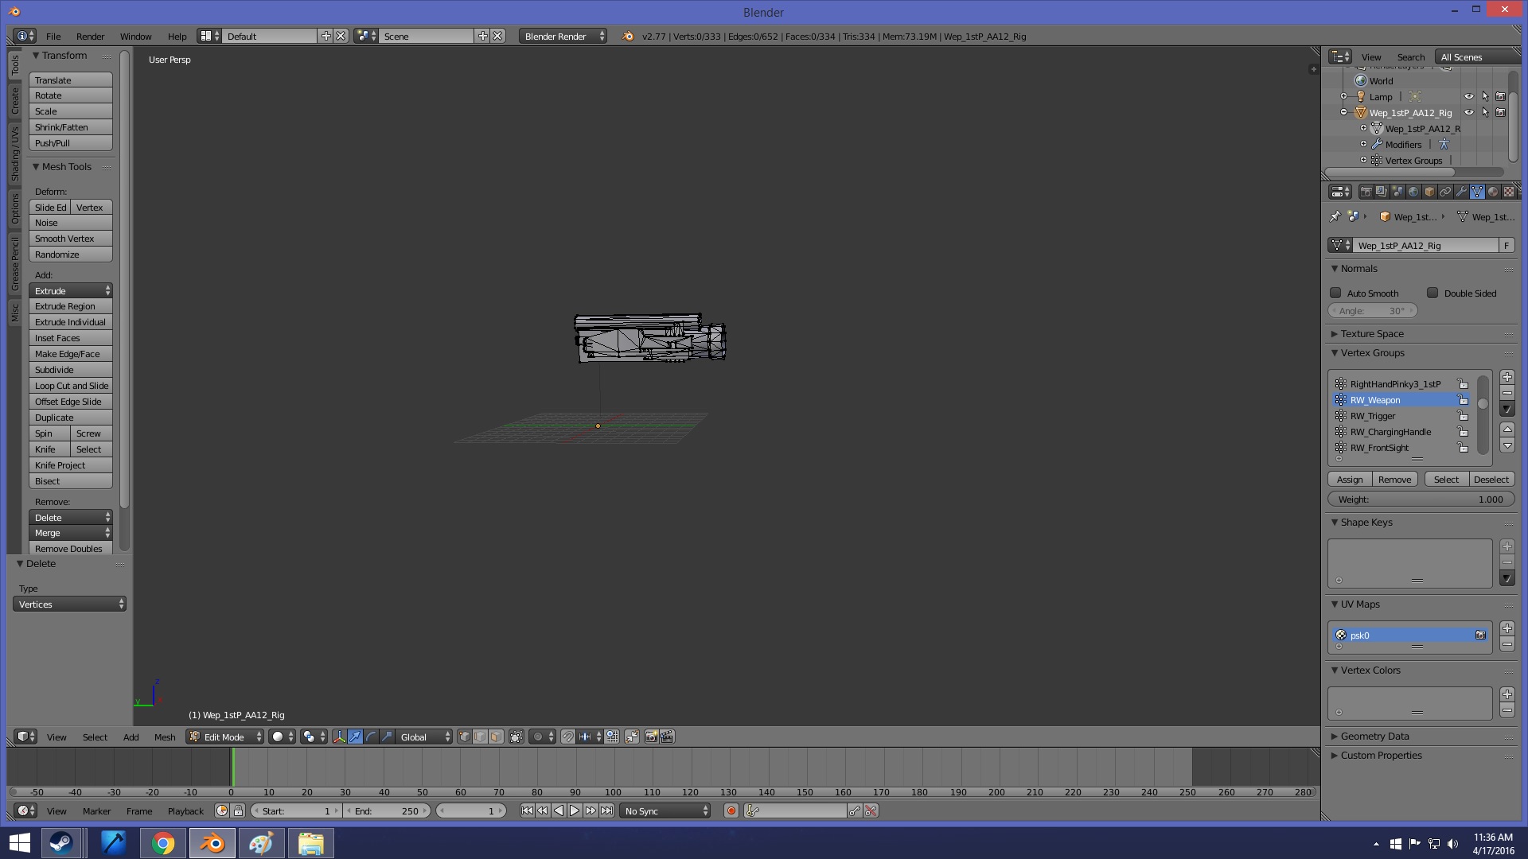Screen dimensions: 1528x859
Task: Open the Render menu
Action: pos(90,37)
